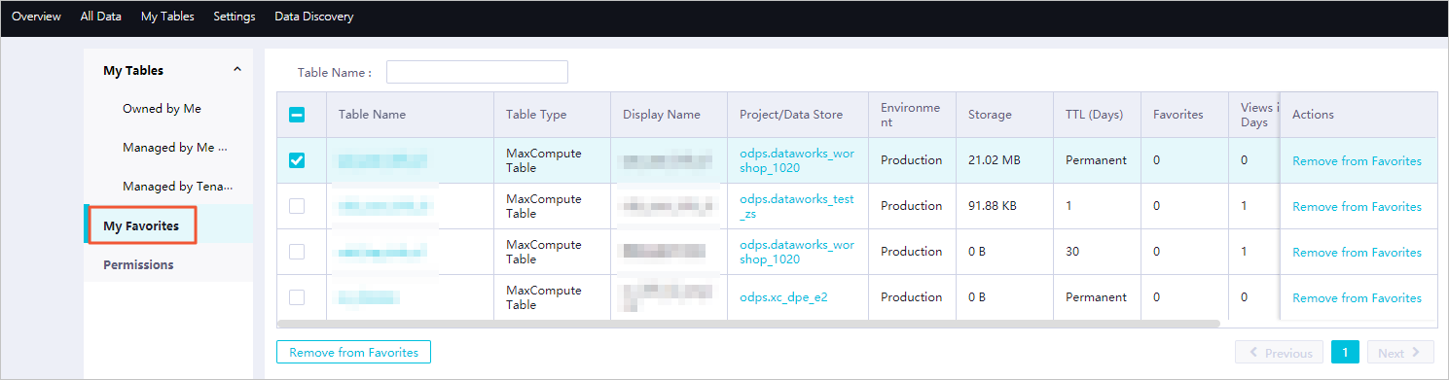Image resolution: width=1449 pixels, height=380 pixels.
Task: Select Managed by Tenant in sidebar
Action: (x=178, y=186)
